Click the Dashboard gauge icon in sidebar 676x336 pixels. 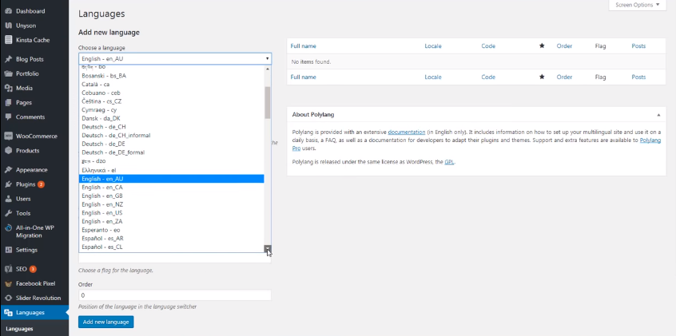[x=8, y=11]
